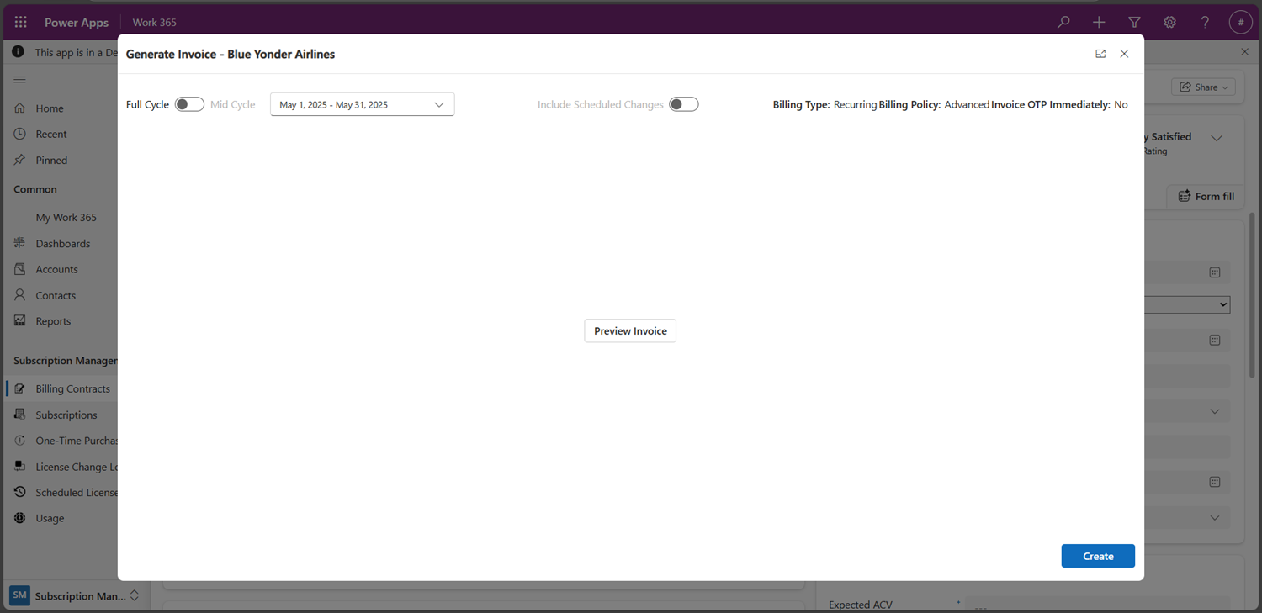
Task: Click the Scheduled License icon
Action: click(x=20, y=492)
